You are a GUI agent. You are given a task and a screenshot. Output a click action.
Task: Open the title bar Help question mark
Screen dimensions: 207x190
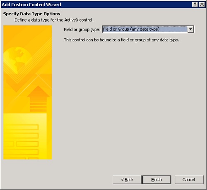(195, 5)
